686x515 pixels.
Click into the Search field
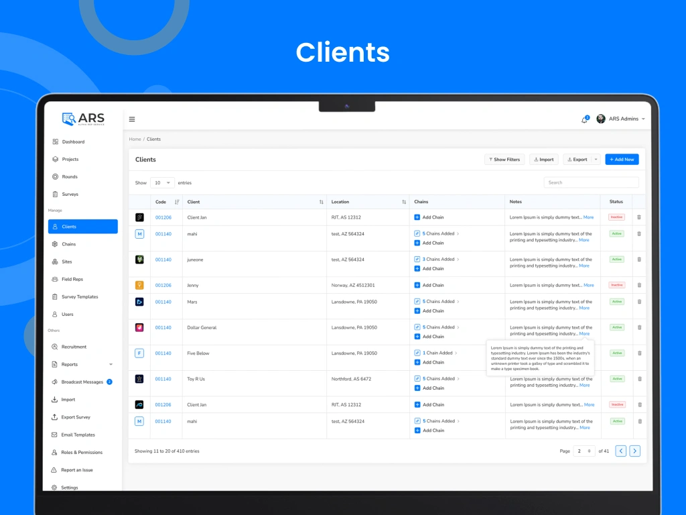click(x=591, y=182)
